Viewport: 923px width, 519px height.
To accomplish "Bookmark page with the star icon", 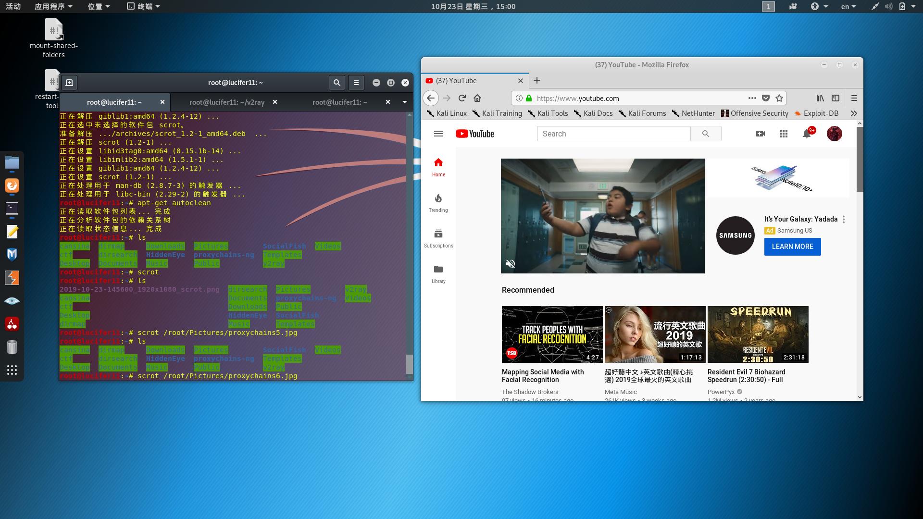I will (779, 98).
